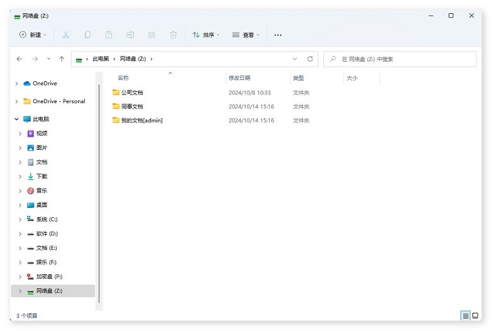Image resolution: width=492 pixels, height=331 pixels.
Task: Expand address bar history dropdown
Action: 295,59
